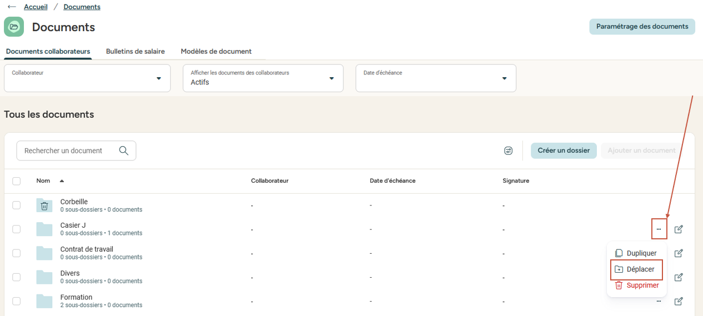This screenshot has height=316, width=703.
Task: Click the edit icon for Contrat de travail
Action: point(678,253)
